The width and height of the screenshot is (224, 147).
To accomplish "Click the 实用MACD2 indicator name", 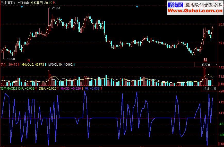I will tap(9, 88).
